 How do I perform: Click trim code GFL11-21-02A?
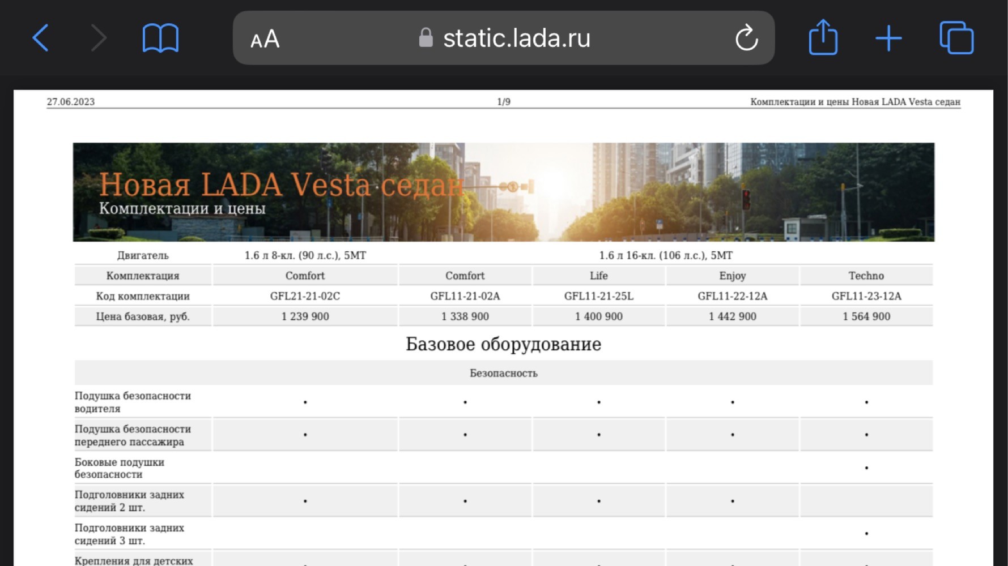tap(465, 296)
